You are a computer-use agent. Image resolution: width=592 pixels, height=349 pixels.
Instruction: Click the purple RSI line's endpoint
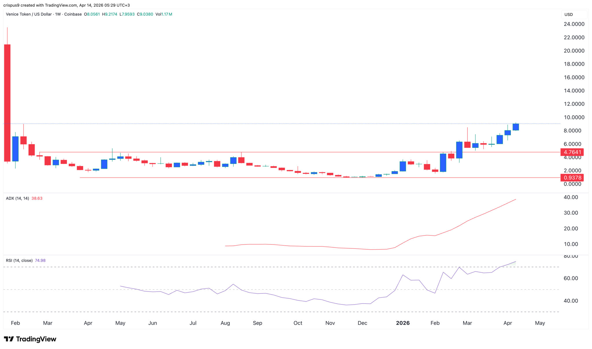pos(515,262)
